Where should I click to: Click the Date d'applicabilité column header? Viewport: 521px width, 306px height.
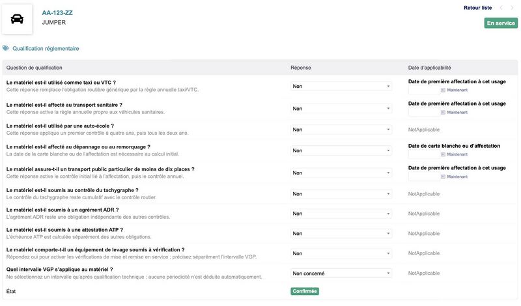click(x=429, y=68)
